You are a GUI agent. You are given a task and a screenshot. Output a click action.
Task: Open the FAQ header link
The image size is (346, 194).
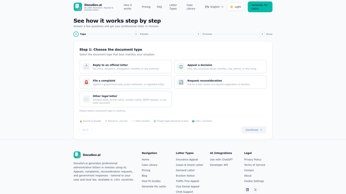159,7
